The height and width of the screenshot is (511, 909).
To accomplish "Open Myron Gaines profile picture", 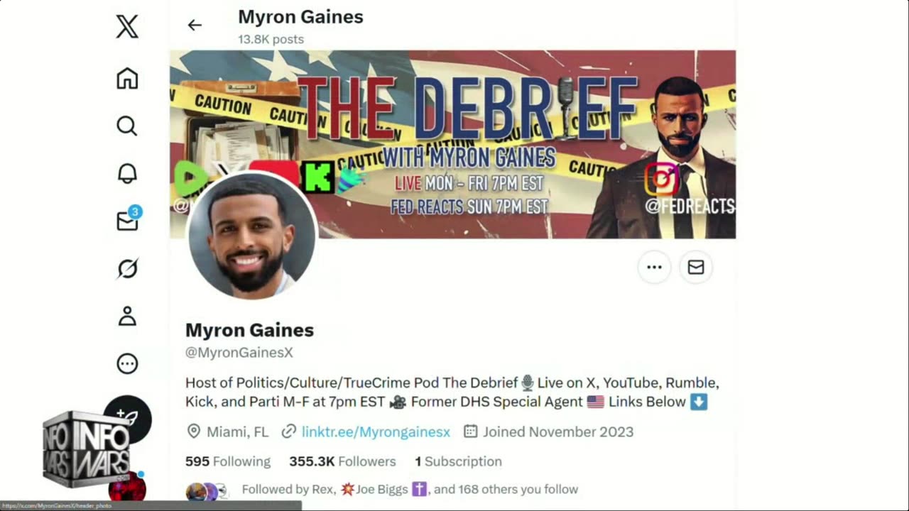I will pyautogui.click(x=251, y=236).
